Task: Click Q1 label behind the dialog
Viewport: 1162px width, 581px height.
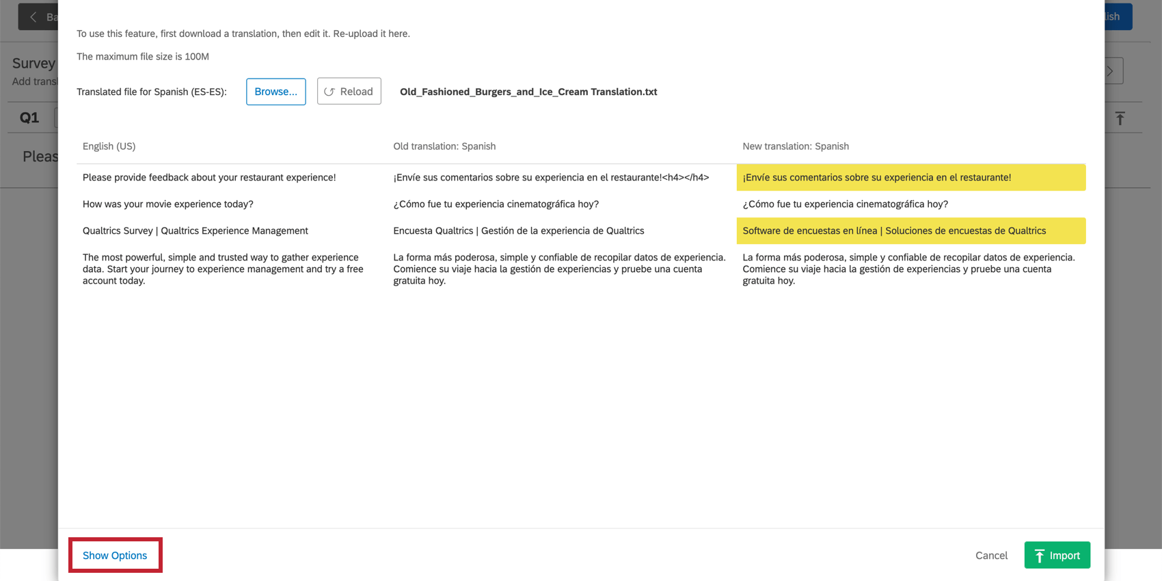Action: point(29,118)
